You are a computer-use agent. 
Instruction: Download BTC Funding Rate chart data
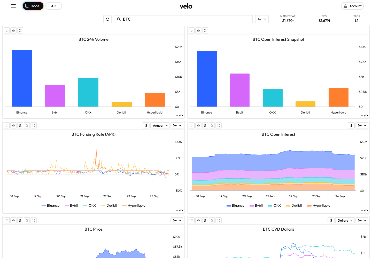coord(27,125)
